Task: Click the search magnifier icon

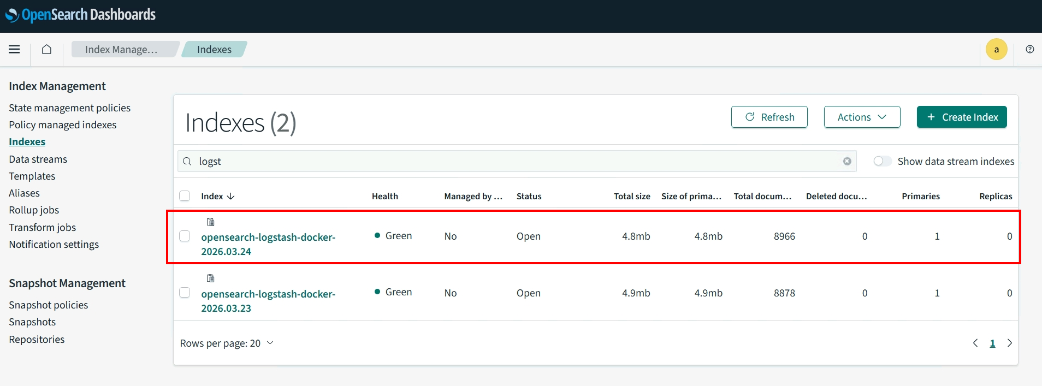Action: pos(187,161)
